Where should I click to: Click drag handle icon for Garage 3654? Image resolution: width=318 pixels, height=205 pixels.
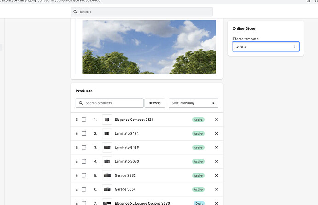[77, 189]
